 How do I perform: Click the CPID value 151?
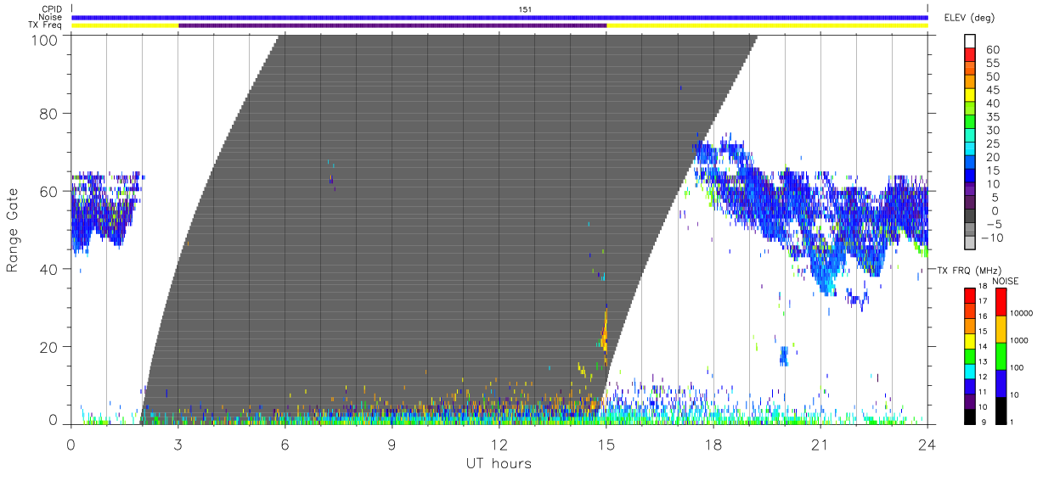click(525, 9)
